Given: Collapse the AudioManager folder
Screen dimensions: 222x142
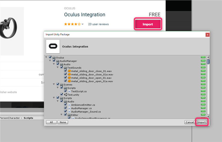Looking at the screenshot, I should (50, 61).
